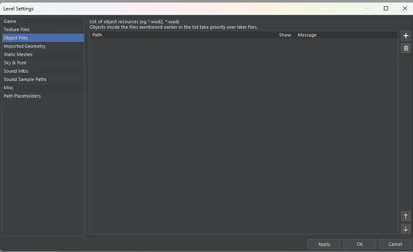Viewport: 413px width, 252px height.
Task: Move the entry down with the down arrow
Action: pos(406,229)
